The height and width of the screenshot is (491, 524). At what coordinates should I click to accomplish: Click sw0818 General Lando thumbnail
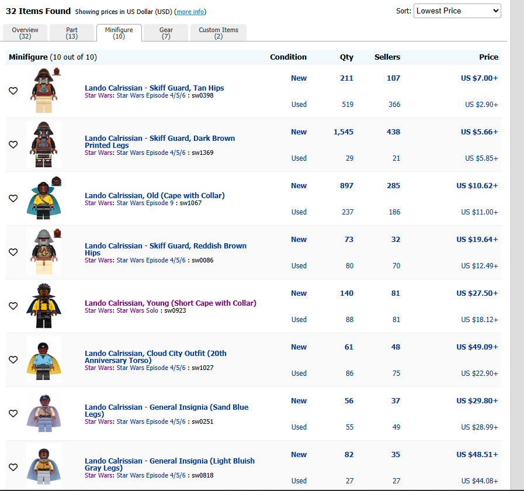44,467
